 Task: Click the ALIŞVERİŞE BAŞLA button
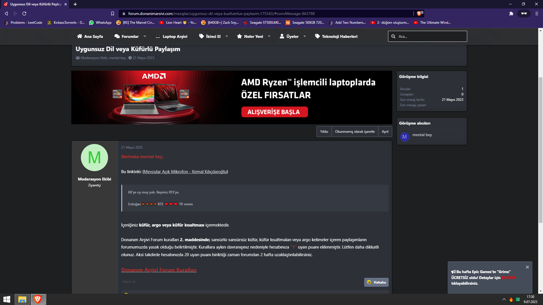point(274,112)
